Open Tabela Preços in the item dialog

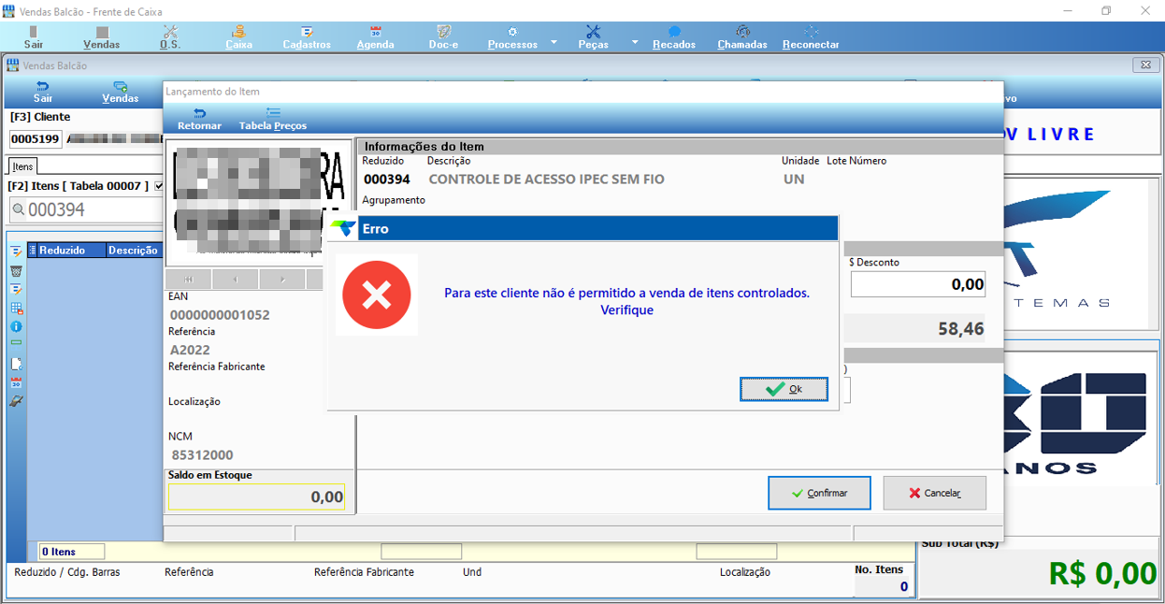pos(273,119)
